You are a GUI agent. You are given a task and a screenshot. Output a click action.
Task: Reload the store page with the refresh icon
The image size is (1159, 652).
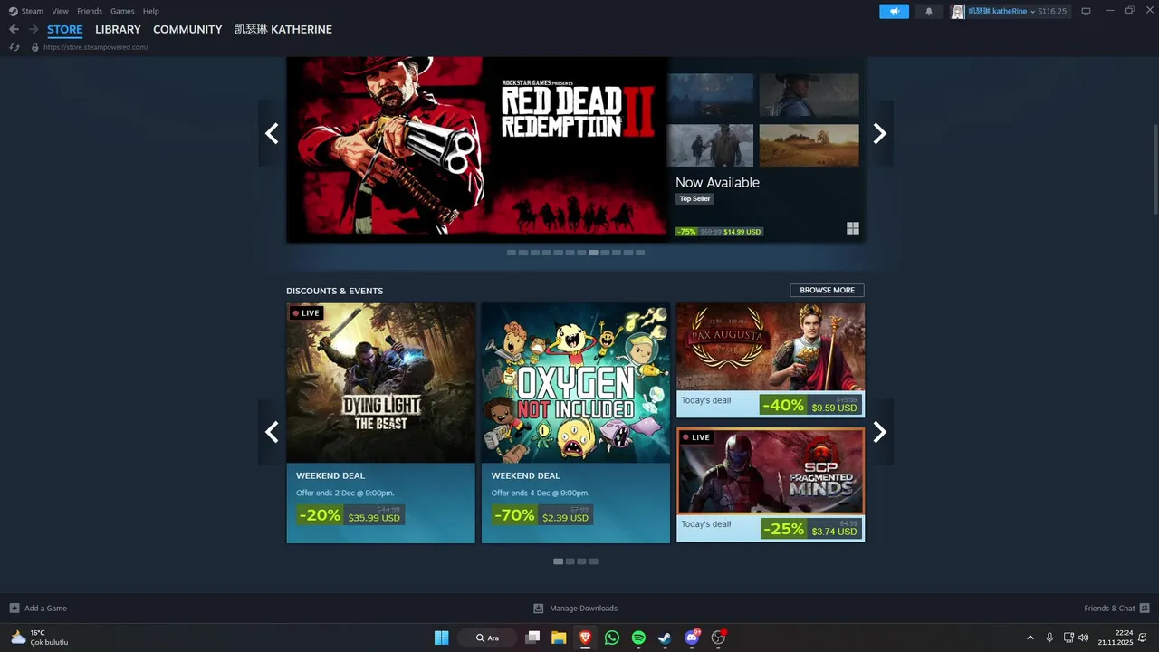tap(14, 47)
